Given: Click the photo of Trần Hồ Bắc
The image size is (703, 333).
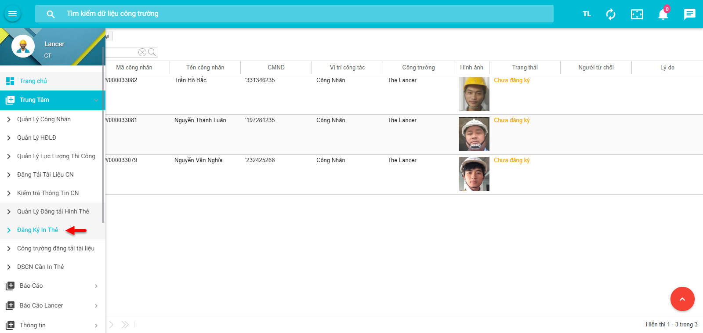Looking at the screenshot, I should pyautogui.click(x=474, y=94).
